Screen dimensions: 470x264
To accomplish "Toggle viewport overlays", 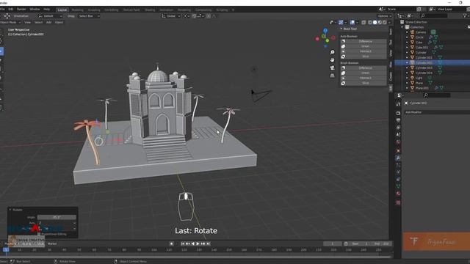I will 352,23.
